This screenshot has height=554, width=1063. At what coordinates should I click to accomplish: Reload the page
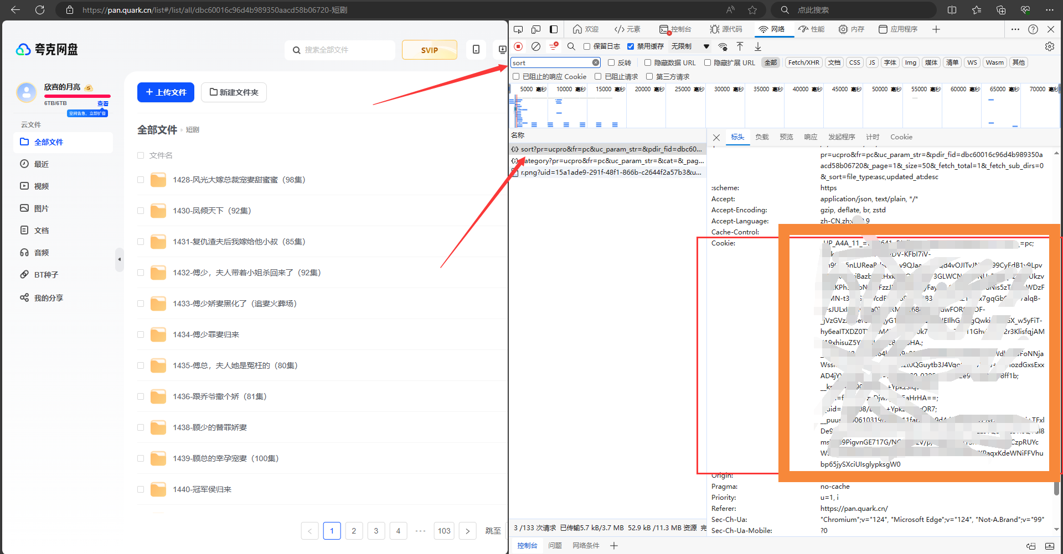[x=40, y=10]
